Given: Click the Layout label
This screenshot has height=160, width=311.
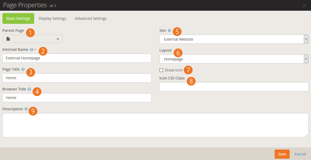Looking at the screenshot, I should point(166,50).
